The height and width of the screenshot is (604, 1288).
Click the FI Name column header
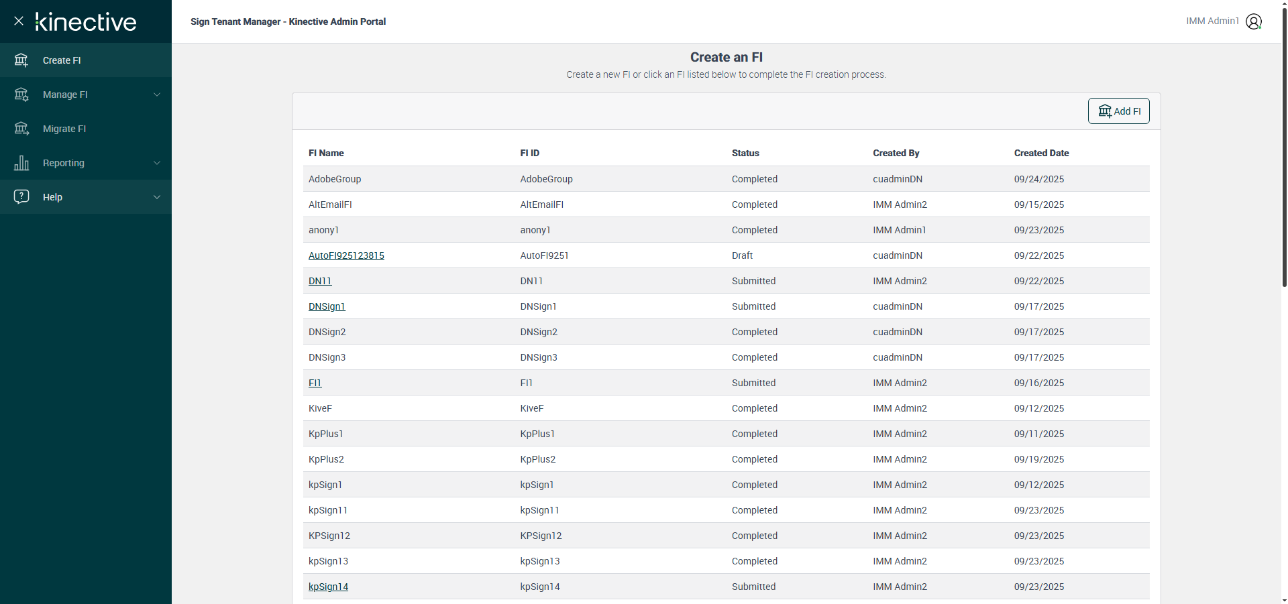tap(326, 153)
